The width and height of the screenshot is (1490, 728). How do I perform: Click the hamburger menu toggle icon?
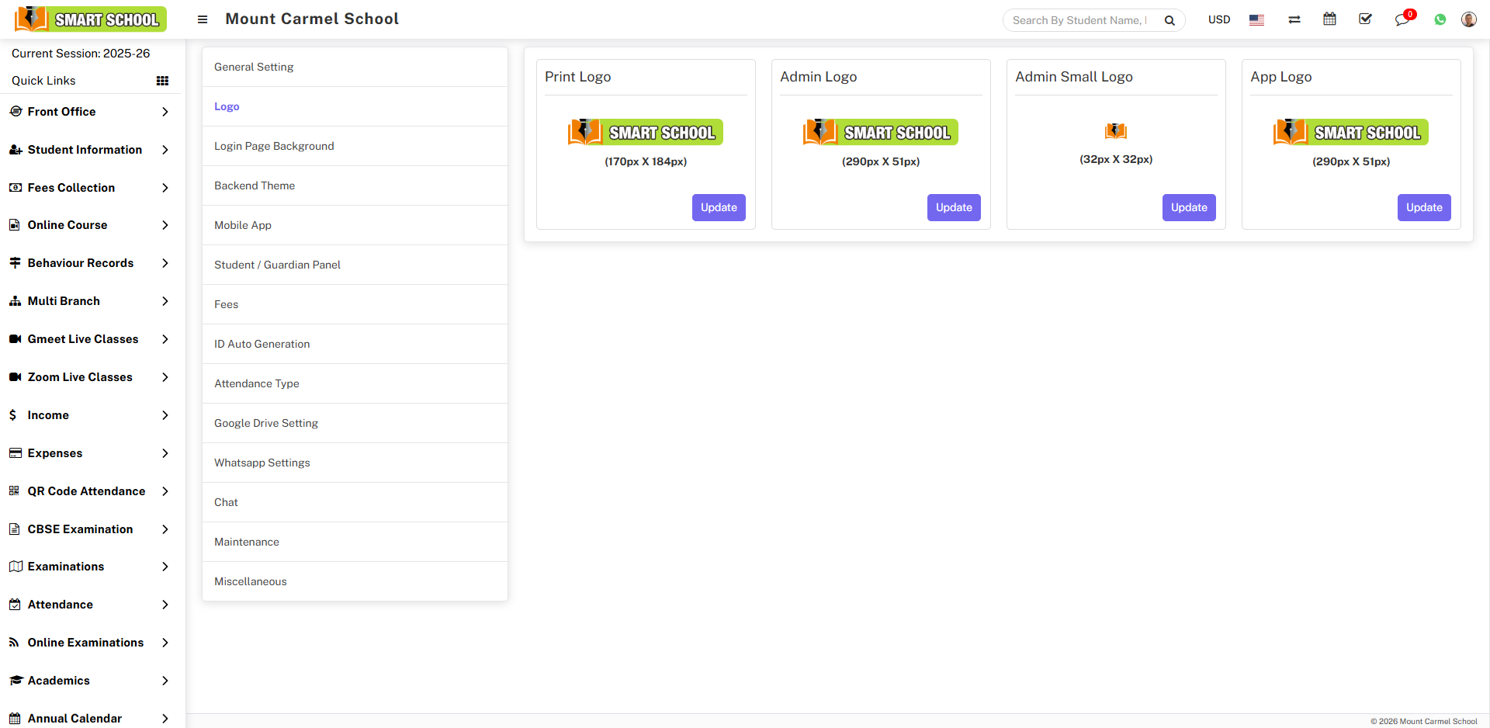203,19
